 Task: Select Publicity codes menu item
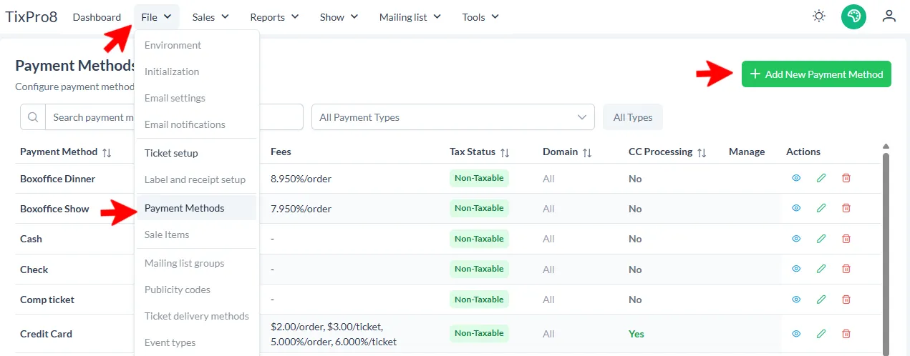point(197,290)
